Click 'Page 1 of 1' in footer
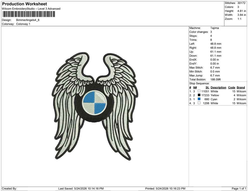The image size is (248, 191). pos(239,188)
